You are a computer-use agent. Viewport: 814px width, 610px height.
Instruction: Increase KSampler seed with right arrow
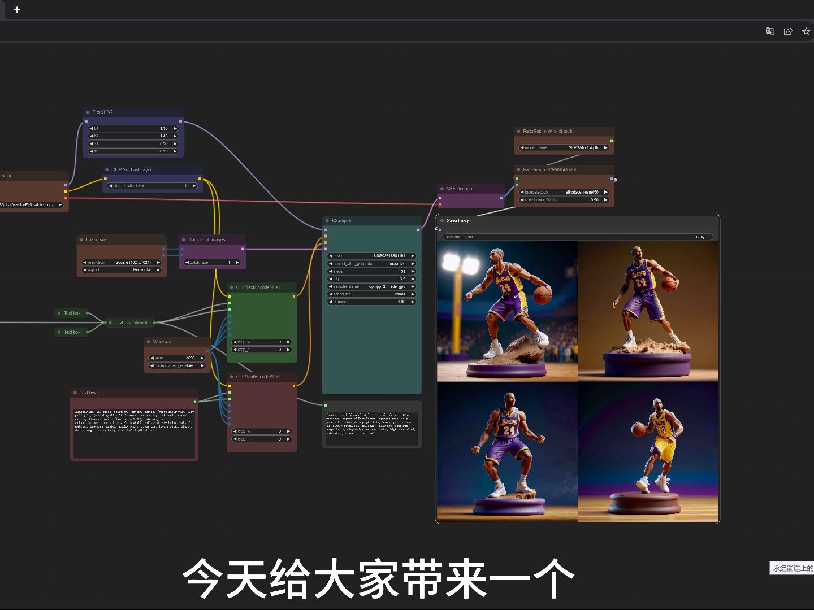(413, 256)
